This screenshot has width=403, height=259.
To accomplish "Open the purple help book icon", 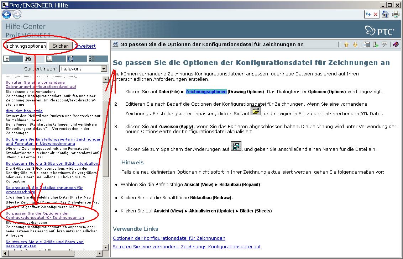I will [x=396, y=44].
